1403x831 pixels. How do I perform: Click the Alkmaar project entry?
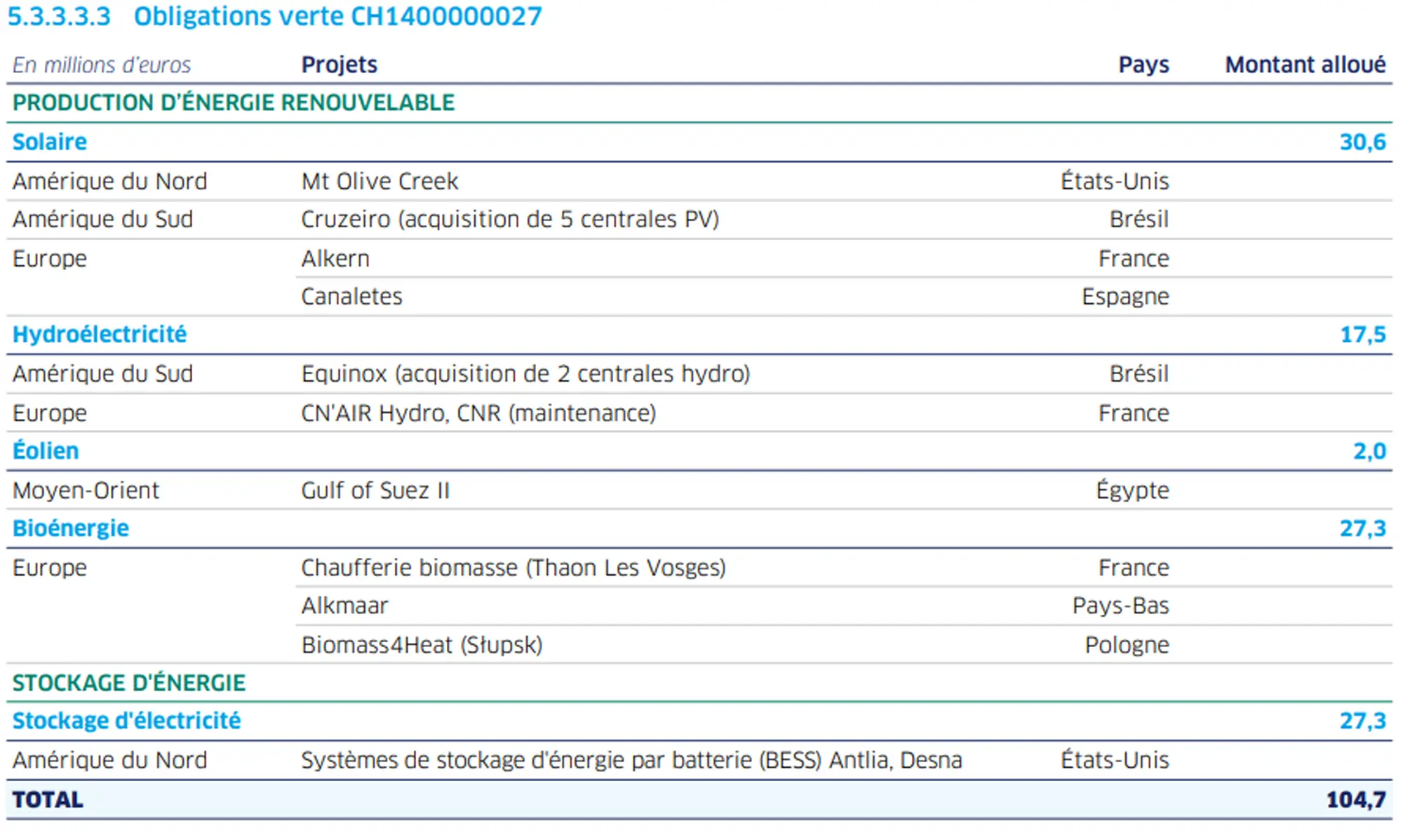point(344,605)
